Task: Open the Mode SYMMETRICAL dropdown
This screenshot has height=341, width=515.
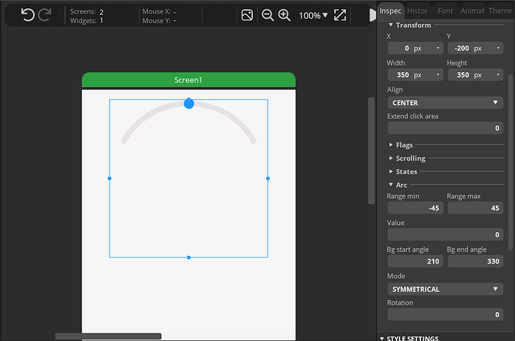Action: point(445,289)
